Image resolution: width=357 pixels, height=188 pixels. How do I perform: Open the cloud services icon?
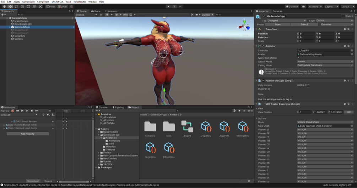(x=303, y=7)
